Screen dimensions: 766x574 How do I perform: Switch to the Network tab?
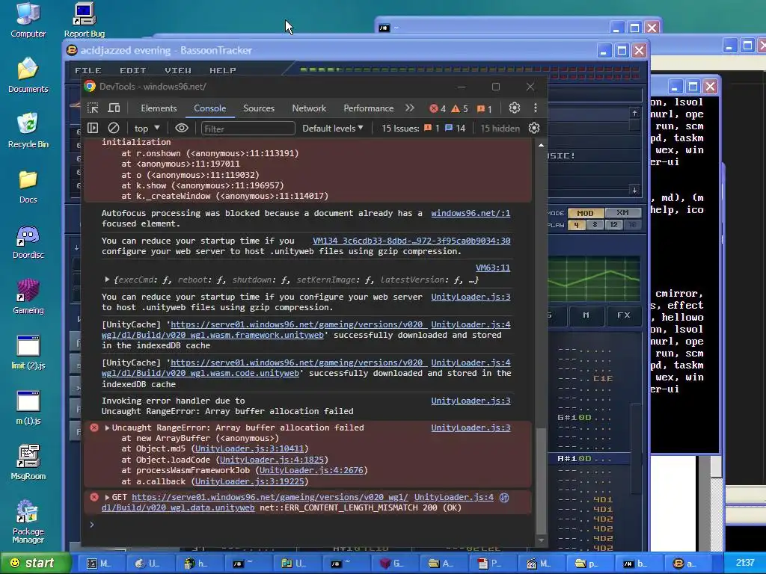[309, 108]
